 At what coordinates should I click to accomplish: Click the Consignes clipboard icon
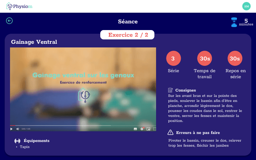[170, 90]
